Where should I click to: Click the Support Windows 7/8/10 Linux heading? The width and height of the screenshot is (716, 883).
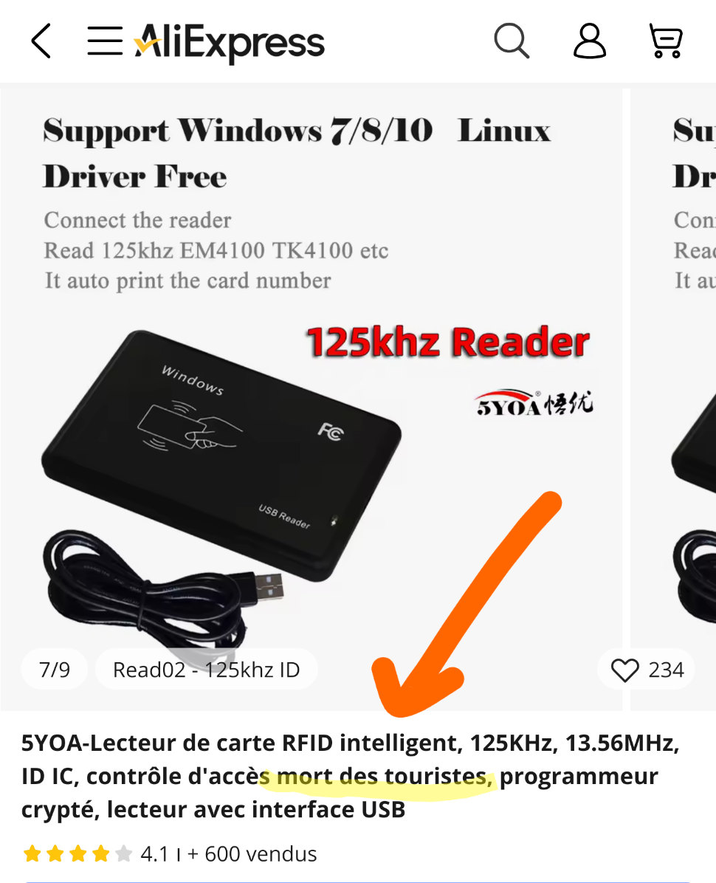(x=297, y=130)
